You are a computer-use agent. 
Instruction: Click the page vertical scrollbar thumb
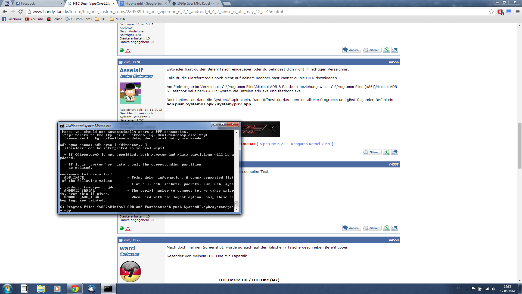[520, 146]
